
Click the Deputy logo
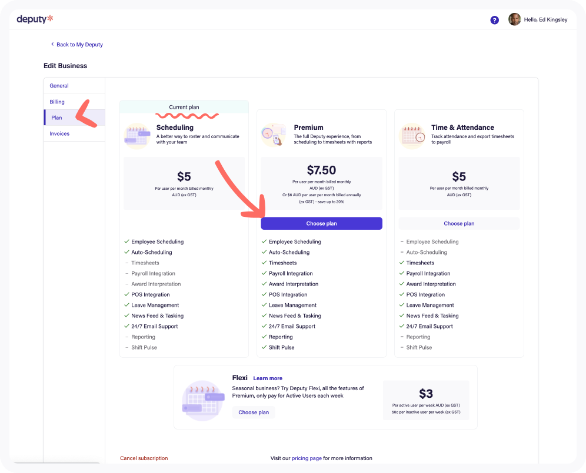coord(35,19)
